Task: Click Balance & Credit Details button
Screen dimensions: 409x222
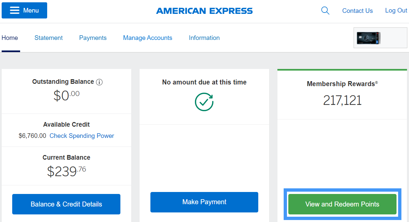Action: [66, 204]
